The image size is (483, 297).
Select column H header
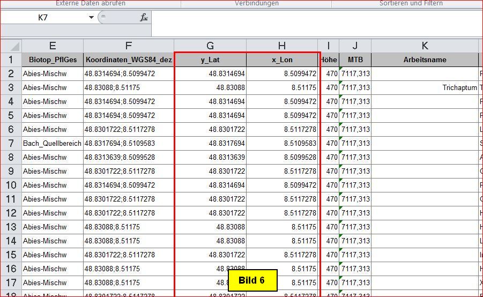[282, 46]
